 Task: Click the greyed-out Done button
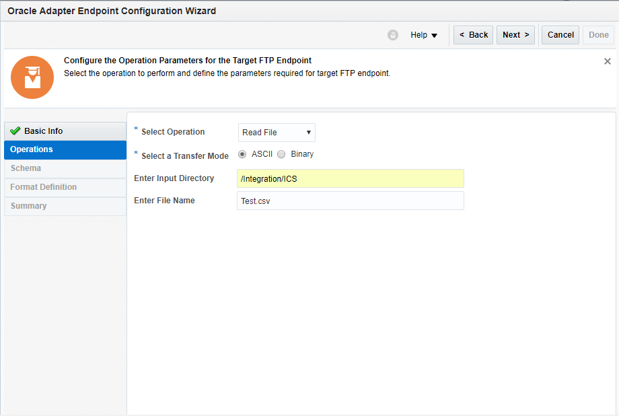tap(598, 35)
